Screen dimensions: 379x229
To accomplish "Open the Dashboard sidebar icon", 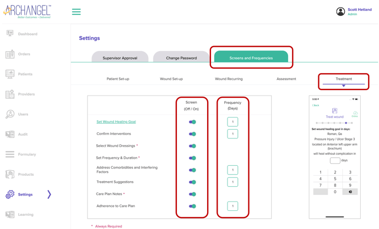I will (10, 34).
